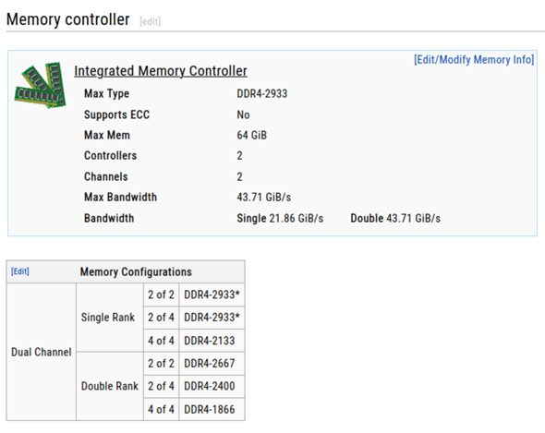Image resolution: width=545 pixels, height=433 pixels.
Task: Select the Single Rank cell
Action: point(110,318)
